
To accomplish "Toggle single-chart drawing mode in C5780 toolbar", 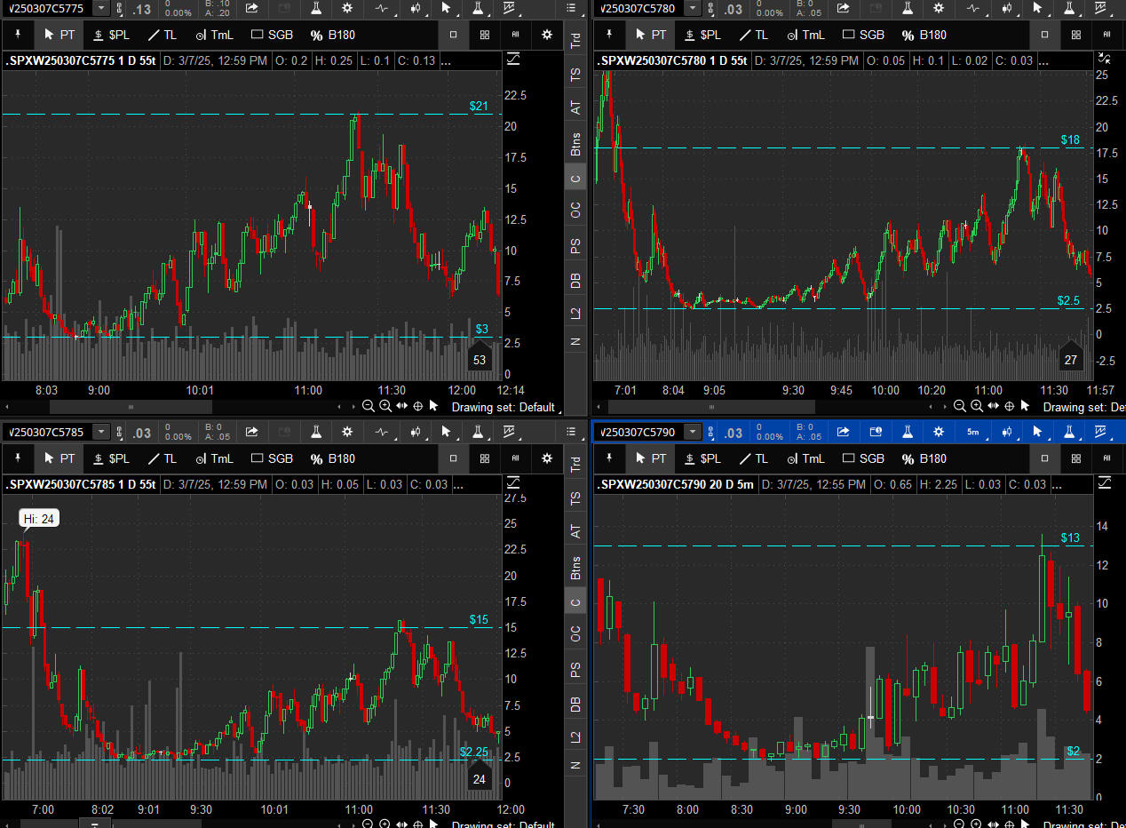I will click(1045, 36).
